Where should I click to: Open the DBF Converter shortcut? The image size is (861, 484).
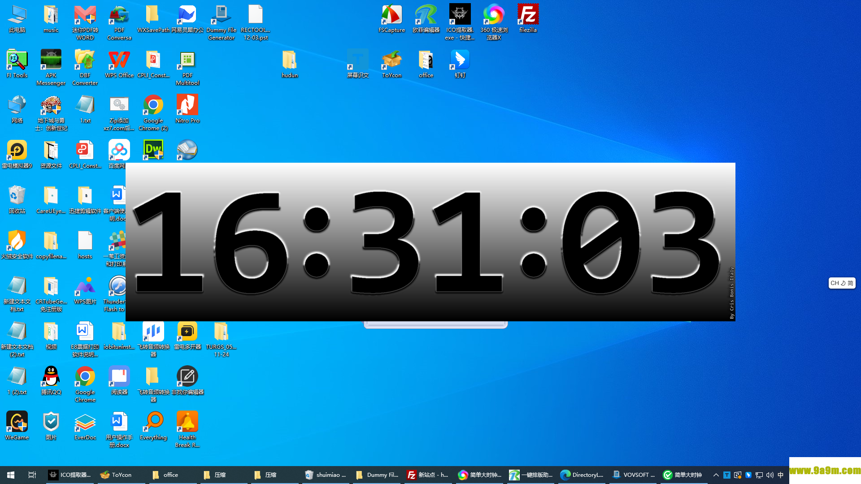(x=85, y=68)
